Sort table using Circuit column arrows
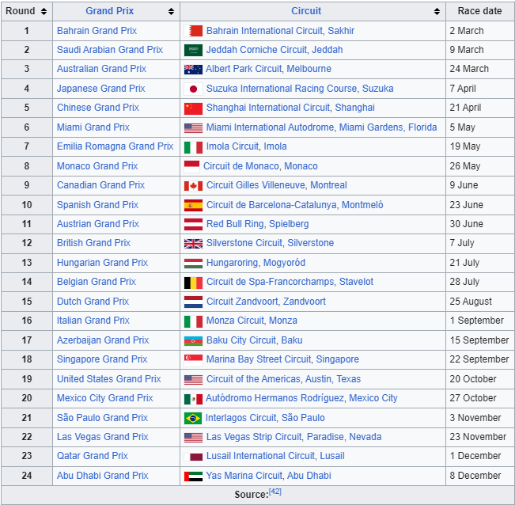Image resolution: width=515 pixels, height=505 pixels. point(437,12)
